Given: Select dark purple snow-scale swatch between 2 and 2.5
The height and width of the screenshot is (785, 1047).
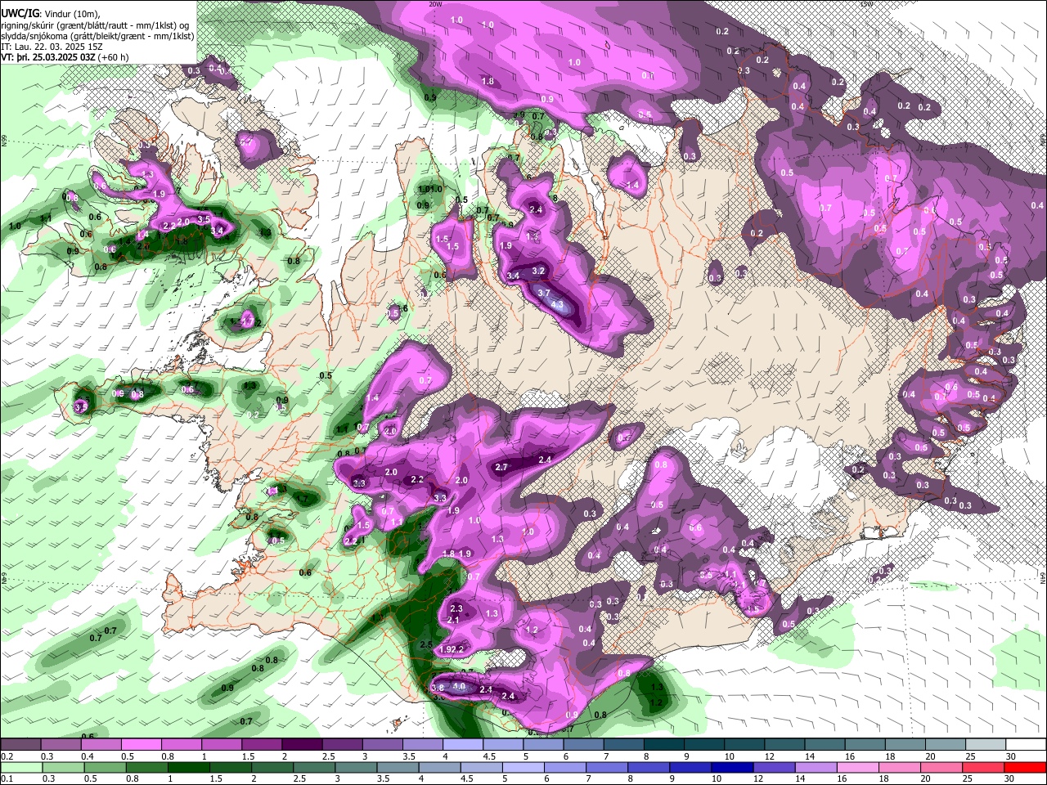Looking at the screenshot, I should coord(302,745).
